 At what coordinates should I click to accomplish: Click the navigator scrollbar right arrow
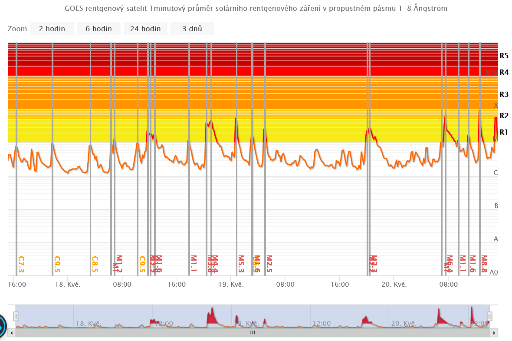(x=494, y=333)
